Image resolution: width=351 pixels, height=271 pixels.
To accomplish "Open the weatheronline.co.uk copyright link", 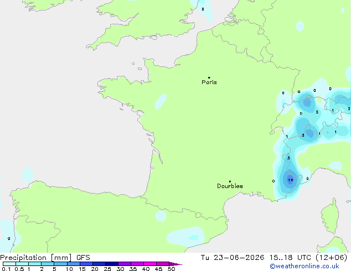I will pyautogui.click(x=304, y=266).
